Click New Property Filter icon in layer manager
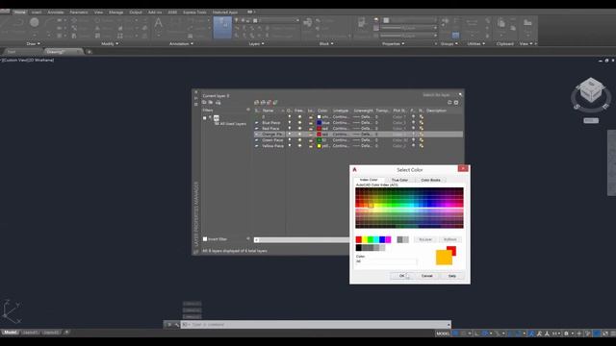Image resolution: width=616 pixels, height=346 pixels. click(204, 103)
